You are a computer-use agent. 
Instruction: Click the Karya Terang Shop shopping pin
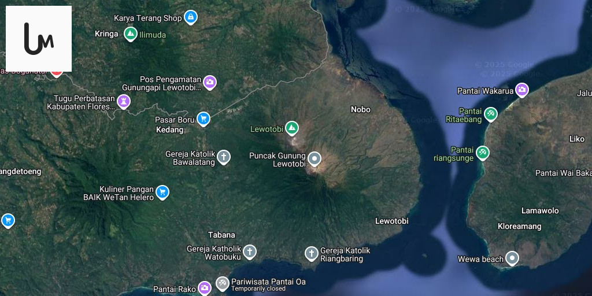point(190,17)
